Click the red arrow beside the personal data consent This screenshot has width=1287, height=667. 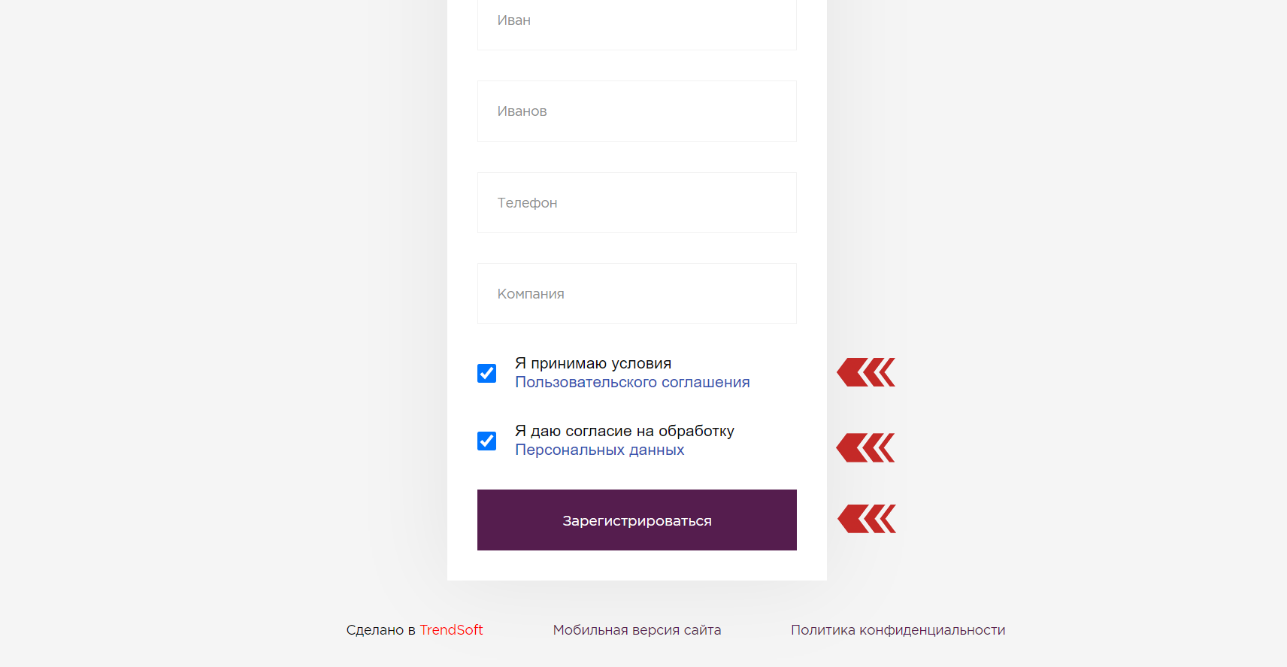pos(865,447)
